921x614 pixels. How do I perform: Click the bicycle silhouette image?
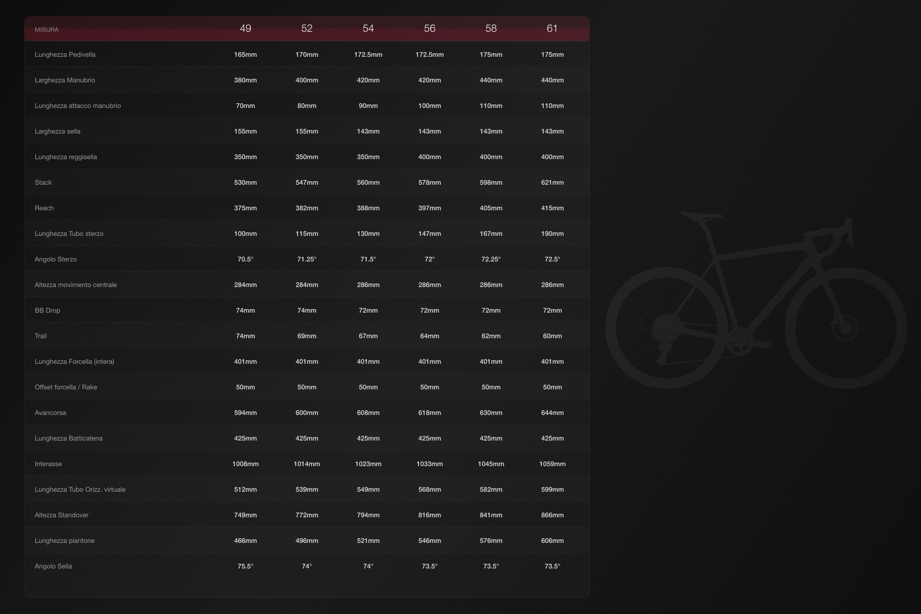(x=756, y=299)
